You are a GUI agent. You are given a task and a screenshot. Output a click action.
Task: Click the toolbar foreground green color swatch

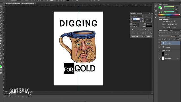click(x=1, y=66)
